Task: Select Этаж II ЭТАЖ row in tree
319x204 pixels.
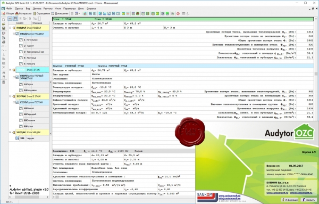Action: (32, 96)
